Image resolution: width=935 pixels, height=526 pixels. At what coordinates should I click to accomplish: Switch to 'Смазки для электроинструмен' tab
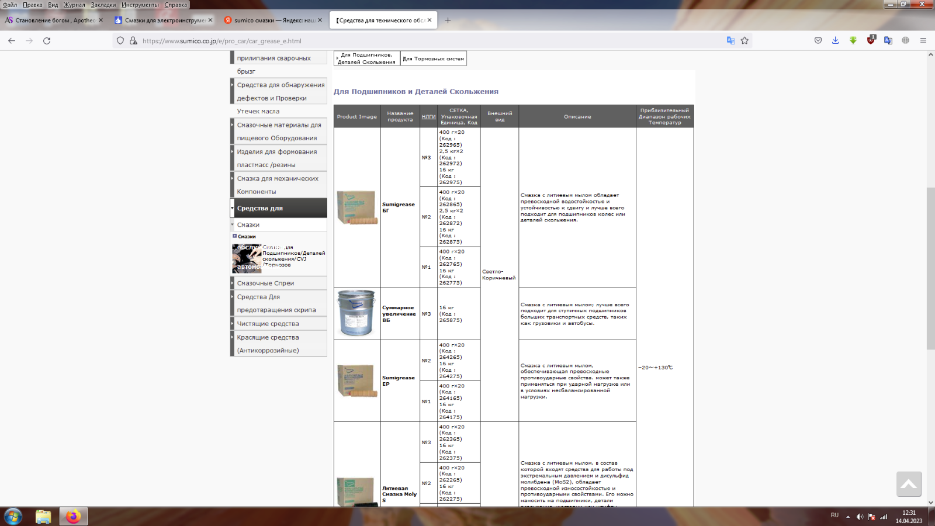(x=163, y=20)
